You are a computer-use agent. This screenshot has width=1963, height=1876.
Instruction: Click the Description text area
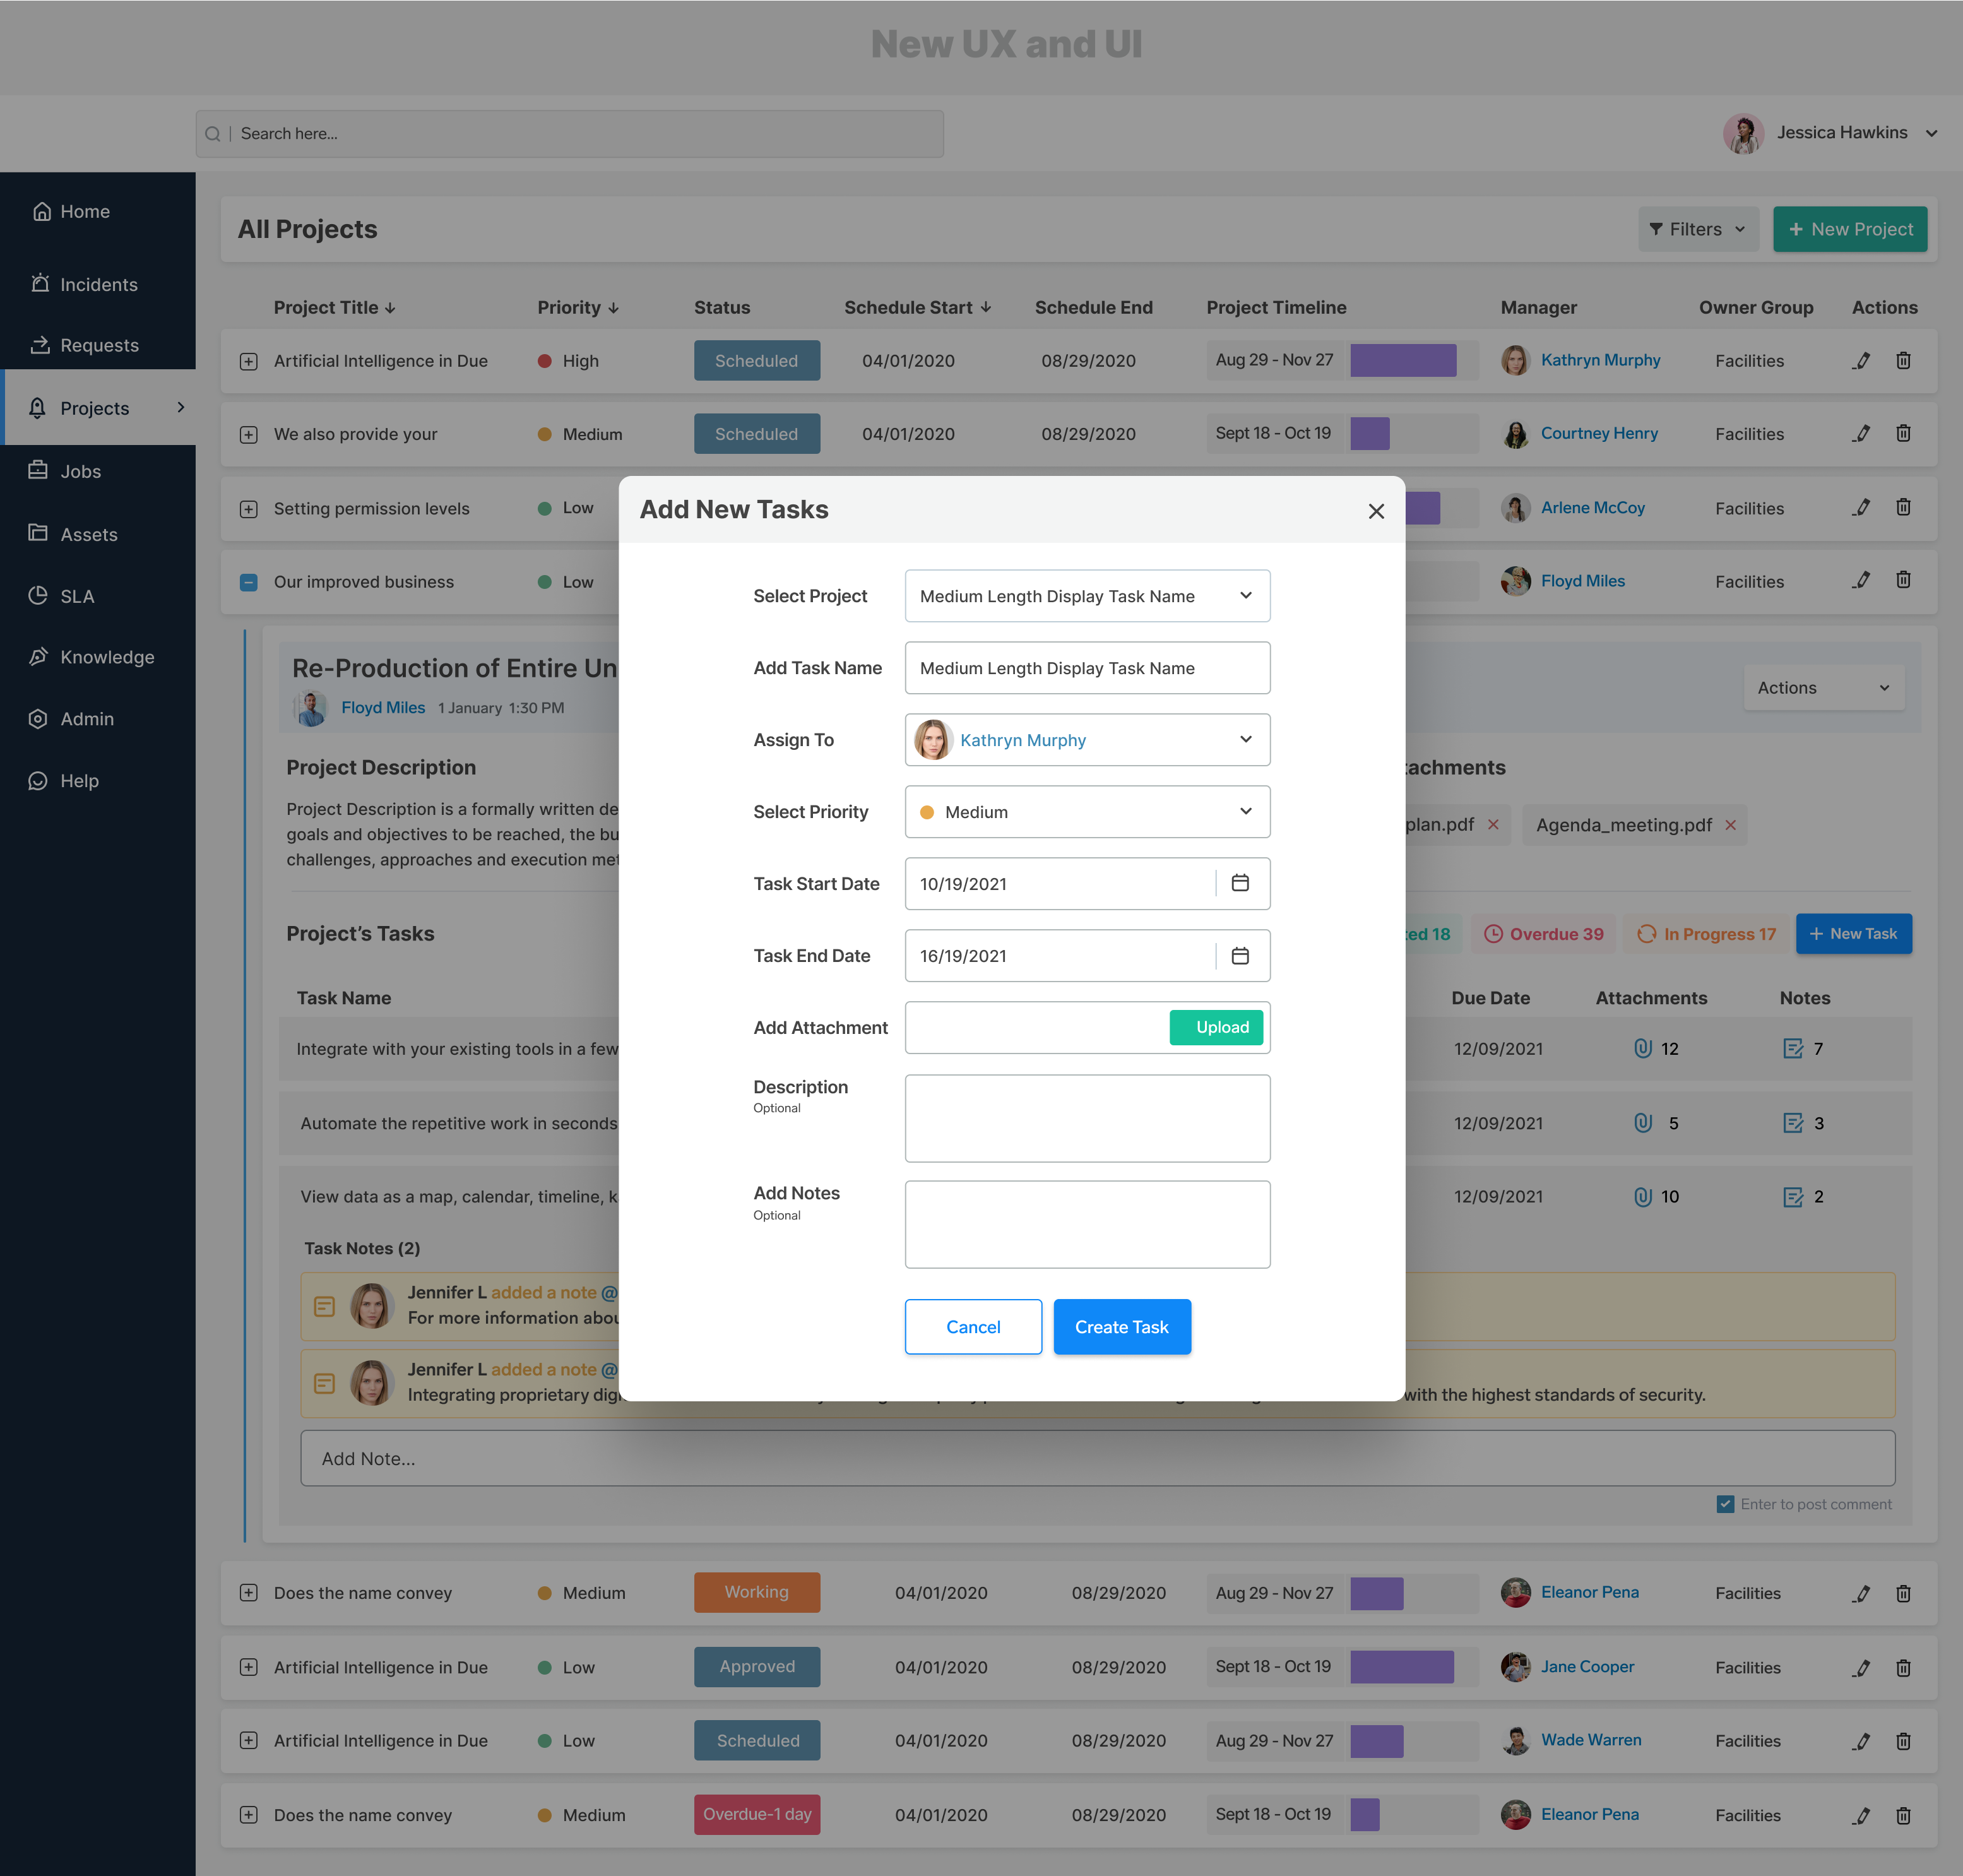point(1087,1118)
